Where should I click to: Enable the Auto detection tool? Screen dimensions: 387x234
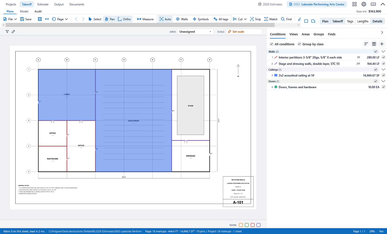point(165,19)
